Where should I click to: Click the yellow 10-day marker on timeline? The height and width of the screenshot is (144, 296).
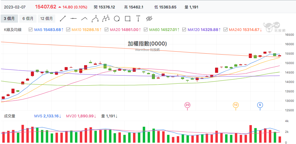(235, 105)
